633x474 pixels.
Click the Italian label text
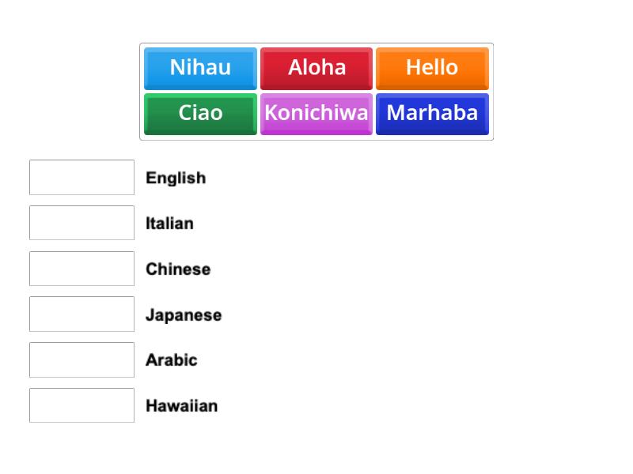click(x=171, y=224)
